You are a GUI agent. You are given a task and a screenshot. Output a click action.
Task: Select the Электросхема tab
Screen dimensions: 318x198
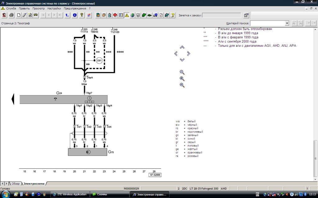click(x=34, y=183)
